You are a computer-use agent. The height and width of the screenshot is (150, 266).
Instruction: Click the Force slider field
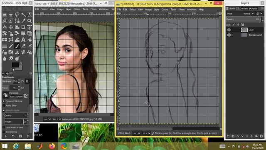tap(11, 88)
